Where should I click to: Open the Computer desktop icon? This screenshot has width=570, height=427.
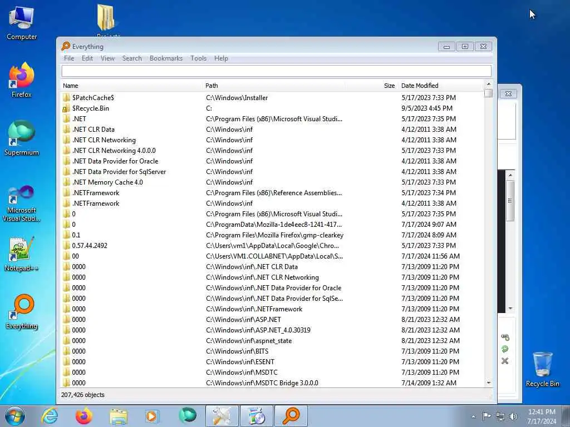coord(22,23)
